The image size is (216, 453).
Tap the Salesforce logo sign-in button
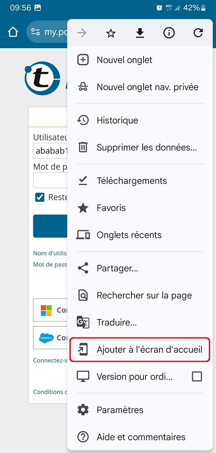click(50, 337)
